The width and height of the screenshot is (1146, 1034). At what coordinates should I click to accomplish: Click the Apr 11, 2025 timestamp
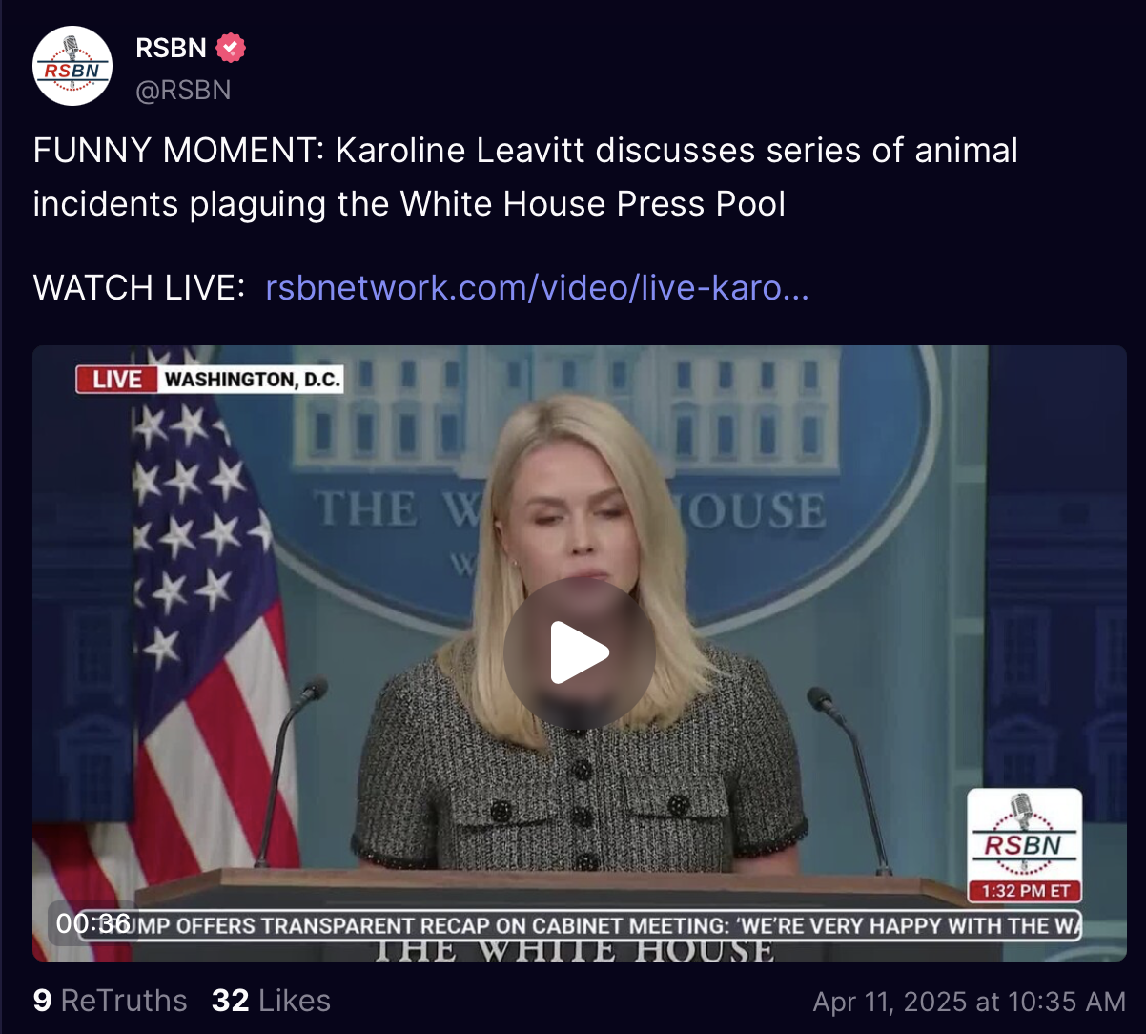pos(969,1002)
